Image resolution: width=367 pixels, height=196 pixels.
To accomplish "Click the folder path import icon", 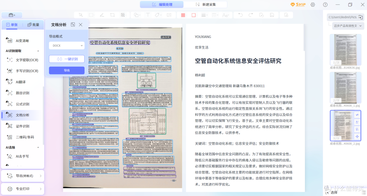I will pyautogui.click(x=361, y=17).
